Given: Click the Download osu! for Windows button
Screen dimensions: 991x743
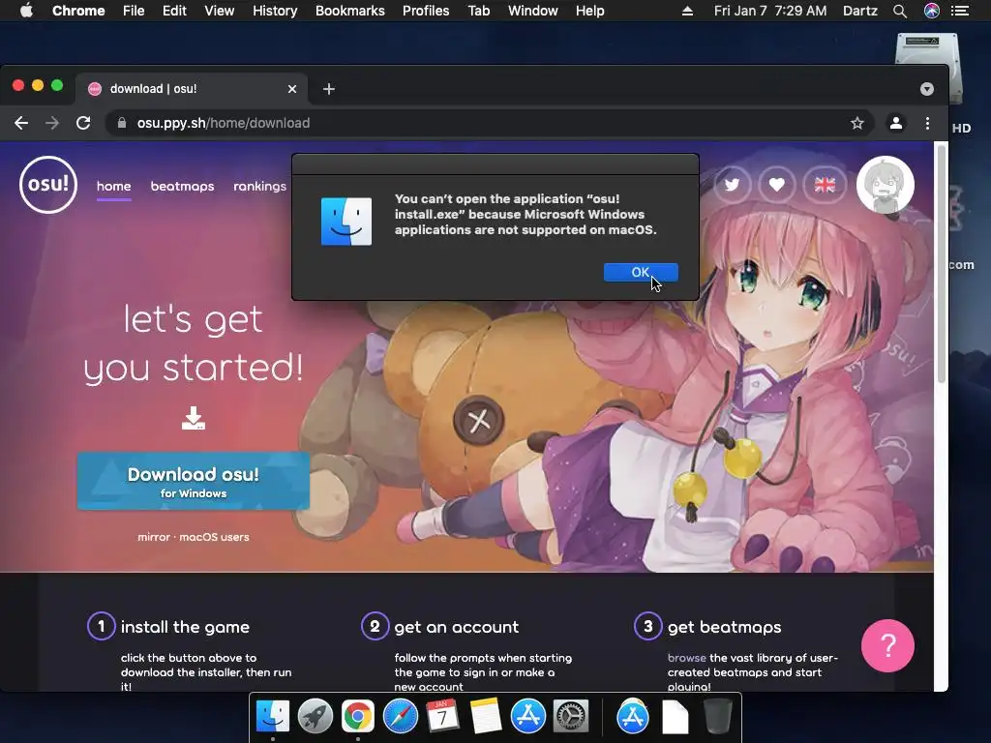Looking at the screenshot, I should click(x=194, y=482).
